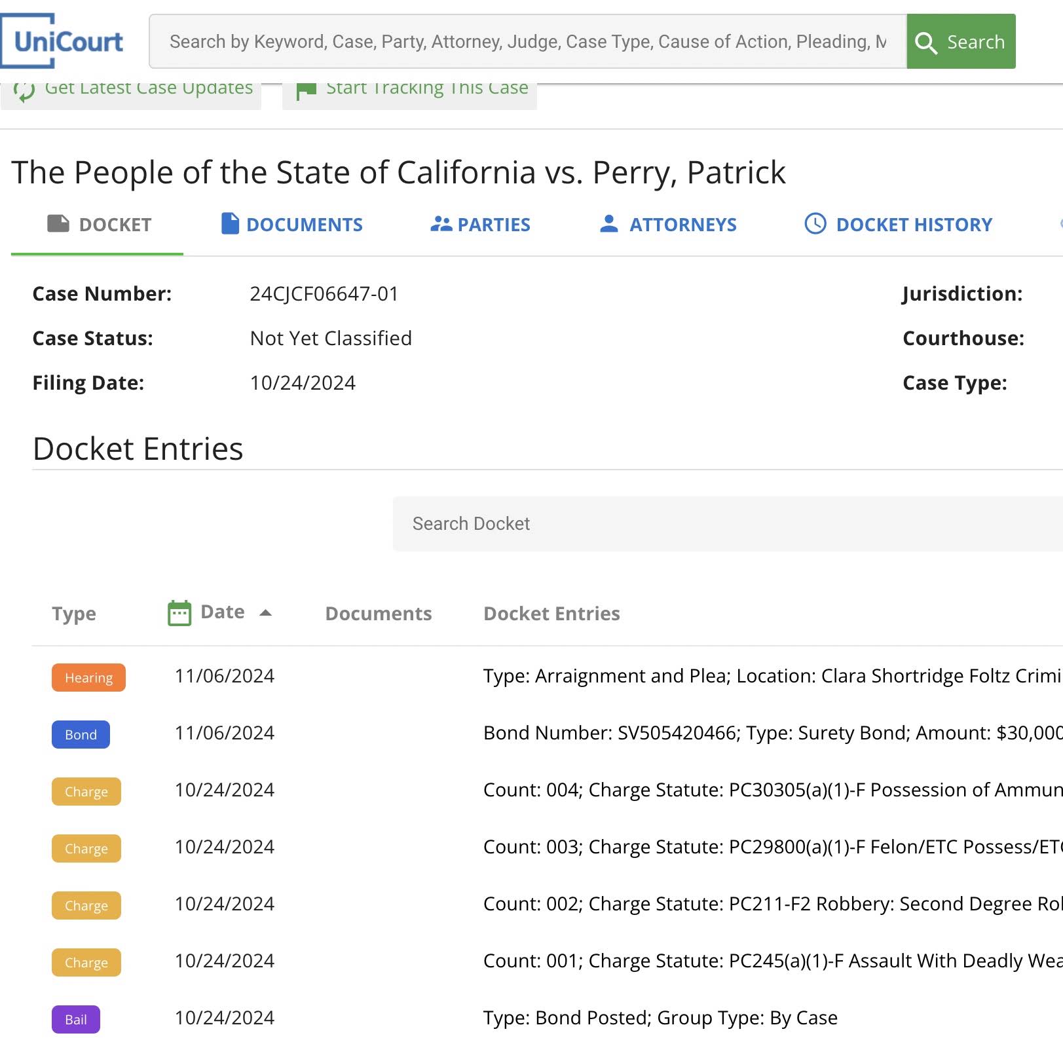Focus the main case search box
The width and height of the screenshot is (1063, 1063).
click(528, 41)
